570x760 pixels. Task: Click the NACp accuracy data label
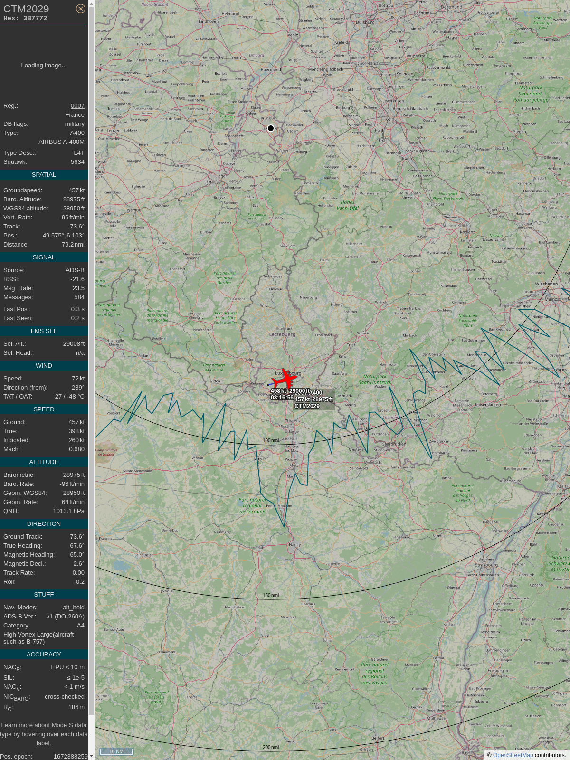12,668
